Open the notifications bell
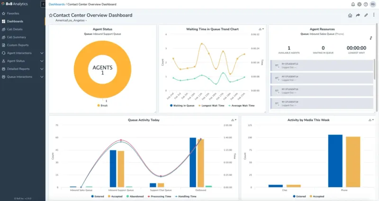The height and width of the screenshot is (201, 379). [x=353, y=4]
